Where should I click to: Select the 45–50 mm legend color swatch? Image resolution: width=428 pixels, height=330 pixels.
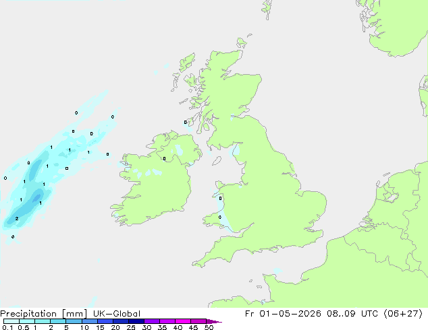(x=198, y=321)
